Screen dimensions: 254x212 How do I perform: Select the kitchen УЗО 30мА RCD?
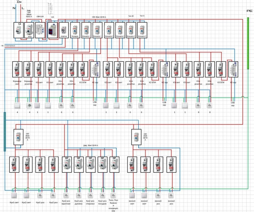pyautogui.click(x=18, y=137)
